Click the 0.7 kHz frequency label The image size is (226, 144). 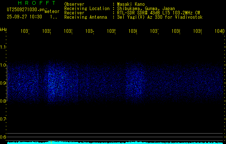click(x=3, y=119)
